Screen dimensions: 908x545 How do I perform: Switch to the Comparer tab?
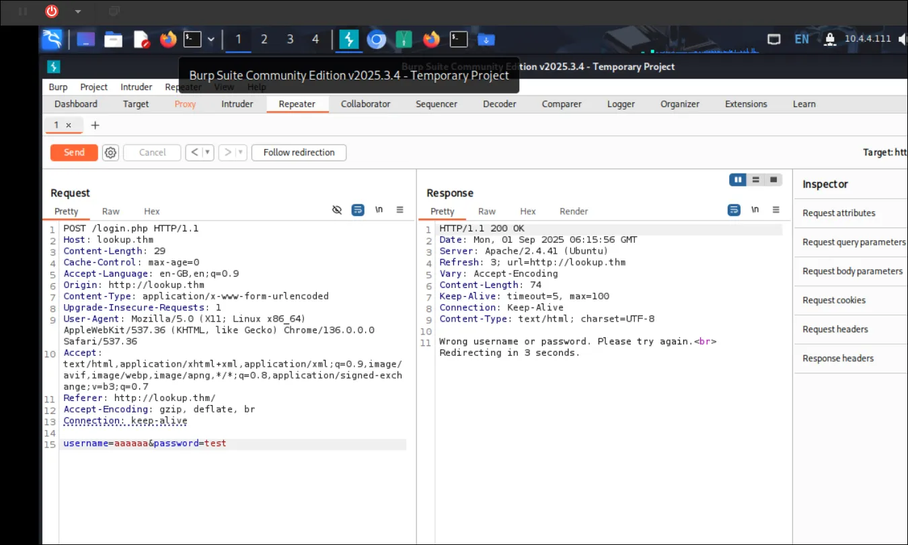coord(562,104)
